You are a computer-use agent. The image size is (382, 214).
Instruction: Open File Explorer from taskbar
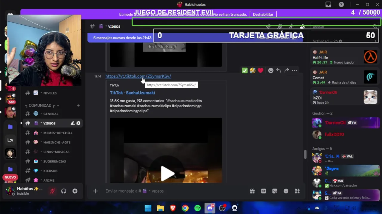161,208
